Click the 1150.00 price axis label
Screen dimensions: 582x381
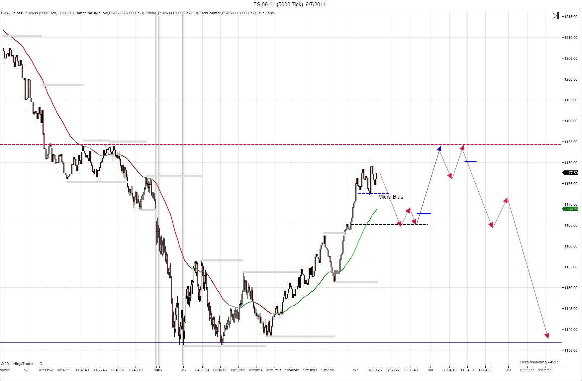[571, 288]
